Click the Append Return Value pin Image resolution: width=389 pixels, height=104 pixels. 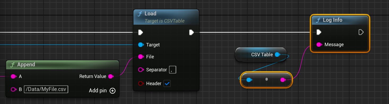click(111, 76)
